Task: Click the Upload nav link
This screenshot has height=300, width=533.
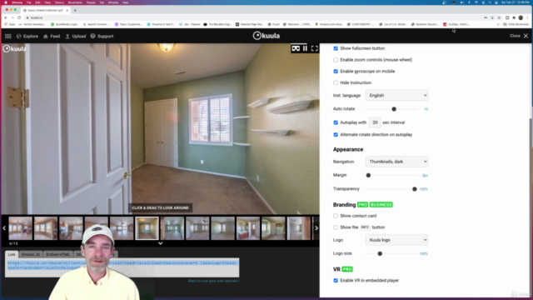Action: pos(79,36)
